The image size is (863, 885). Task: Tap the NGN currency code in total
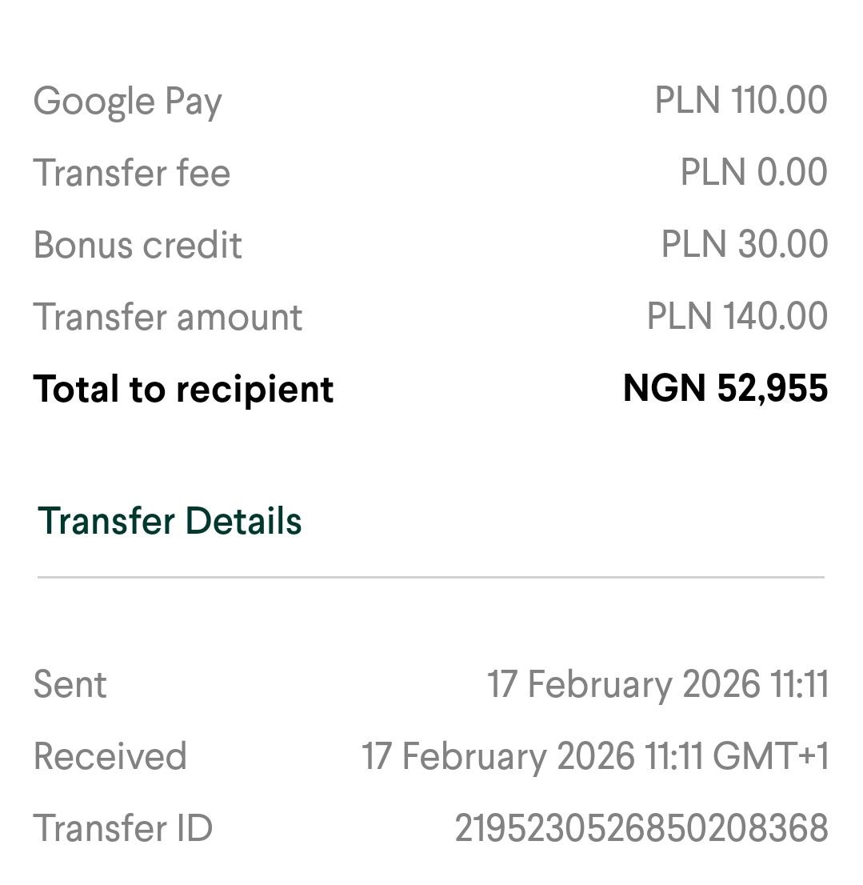pos(665,388)
